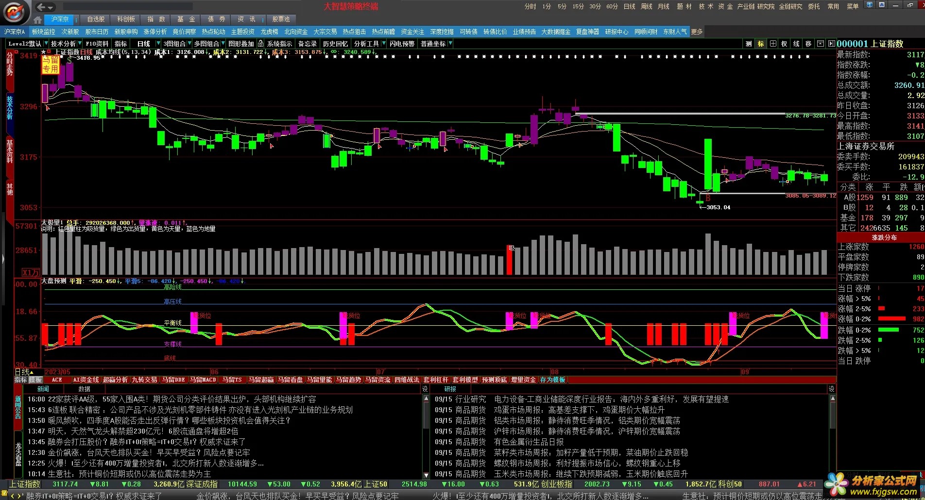
Task: Click the red 吸 volume bar marker
Action: [x=510, y=260]
